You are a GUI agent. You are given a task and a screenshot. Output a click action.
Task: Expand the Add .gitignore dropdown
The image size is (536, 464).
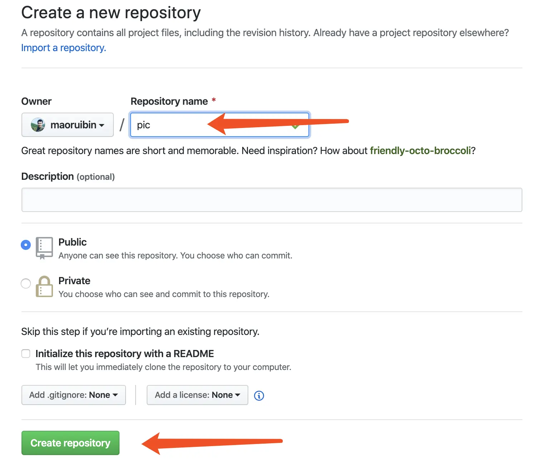(74, 395)
